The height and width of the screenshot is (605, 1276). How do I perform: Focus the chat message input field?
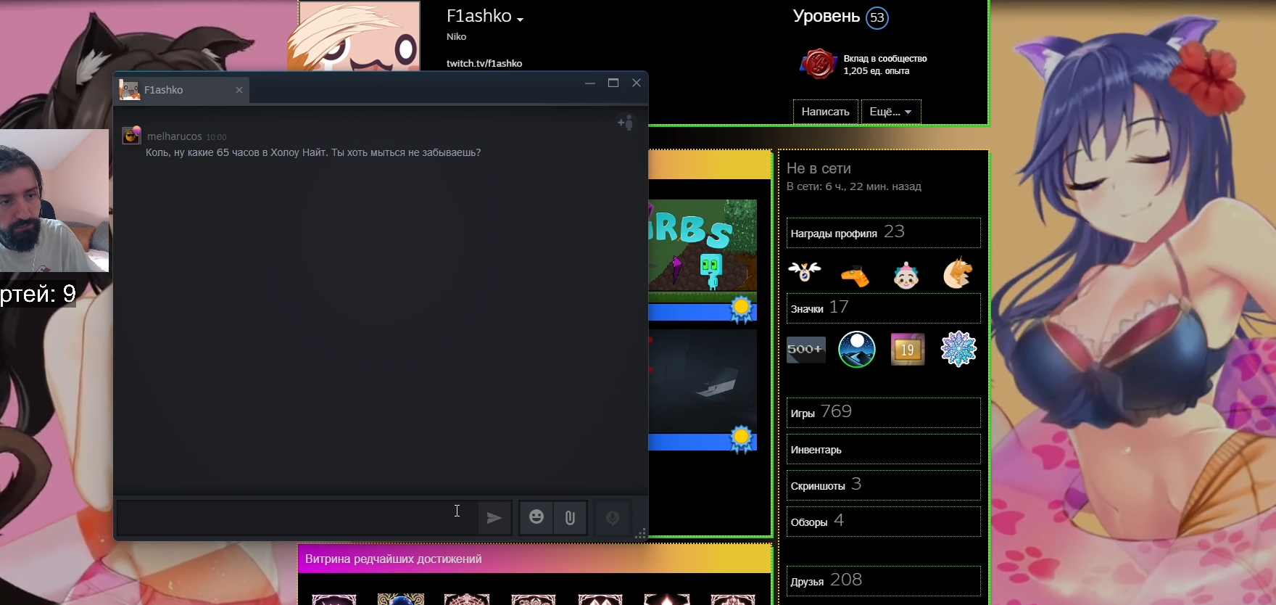296,518
